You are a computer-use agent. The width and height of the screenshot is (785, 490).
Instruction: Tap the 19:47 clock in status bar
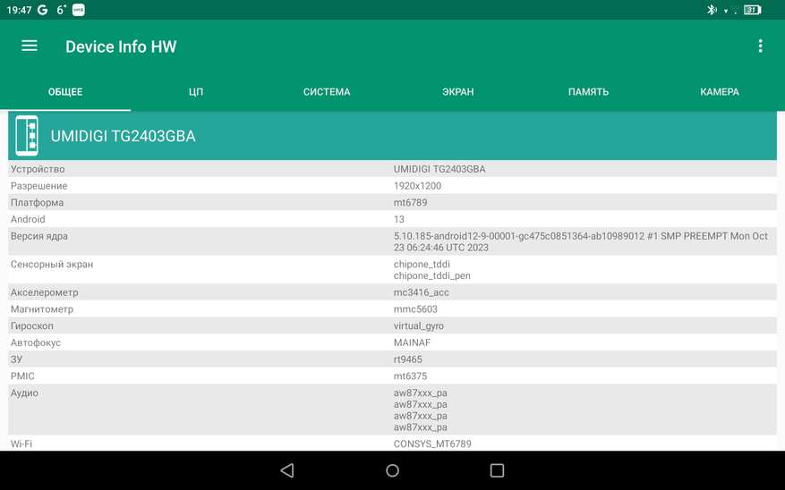click(19, 10)
